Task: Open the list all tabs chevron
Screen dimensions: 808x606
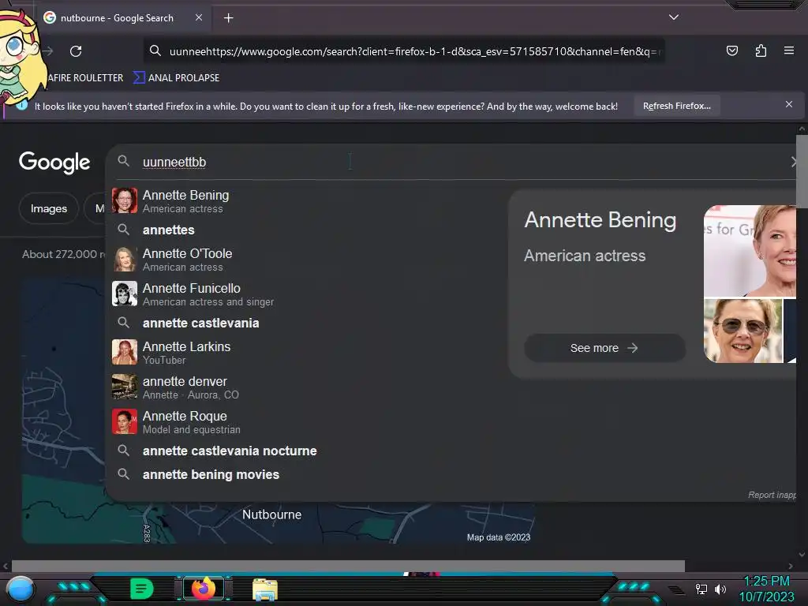Action: click(x=674, y=17)
